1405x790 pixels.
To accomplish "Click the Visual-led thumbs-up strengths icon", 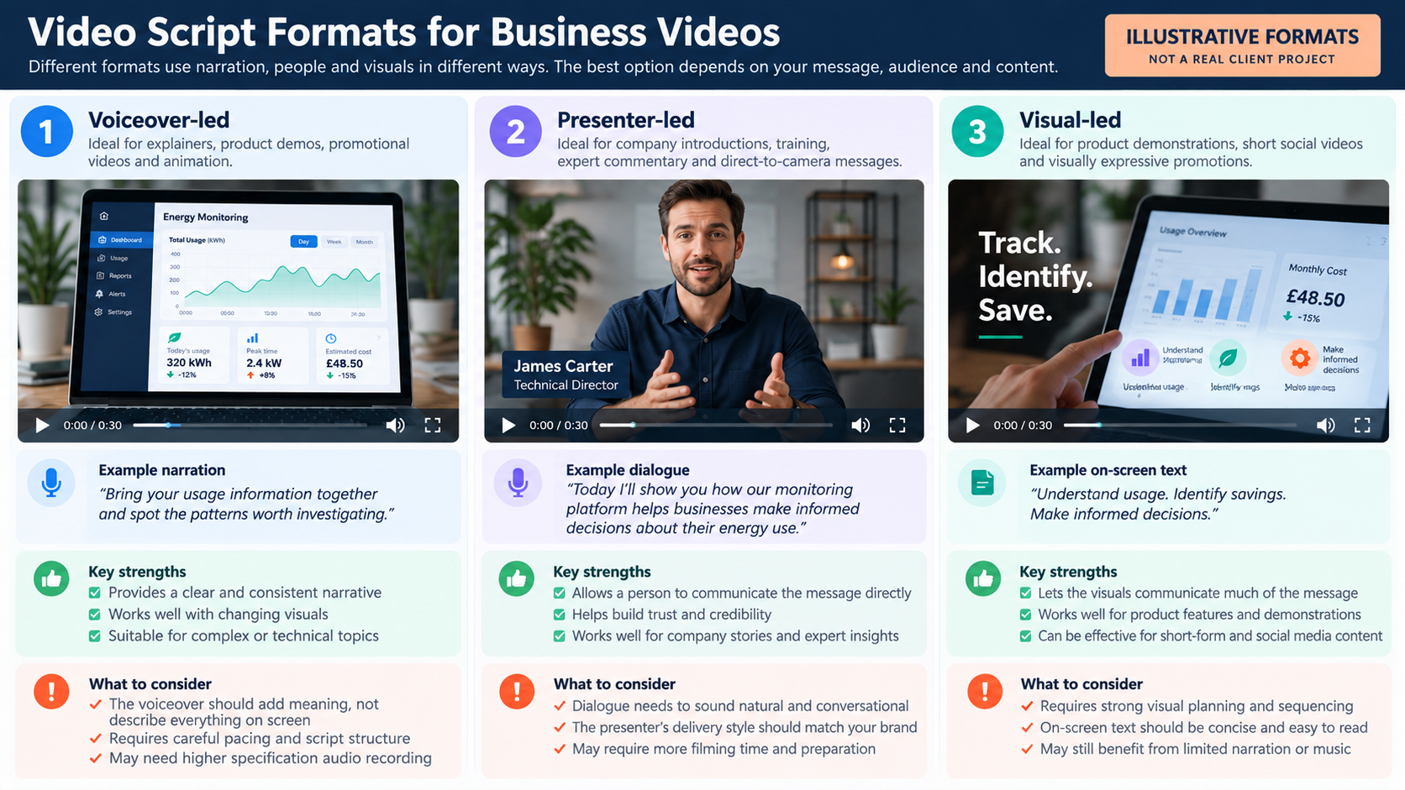I will 982,578.
